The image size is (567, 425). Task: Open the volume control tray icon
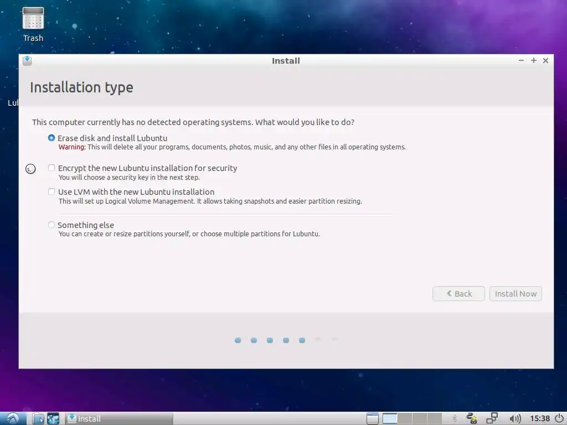(x=515, y=418)
